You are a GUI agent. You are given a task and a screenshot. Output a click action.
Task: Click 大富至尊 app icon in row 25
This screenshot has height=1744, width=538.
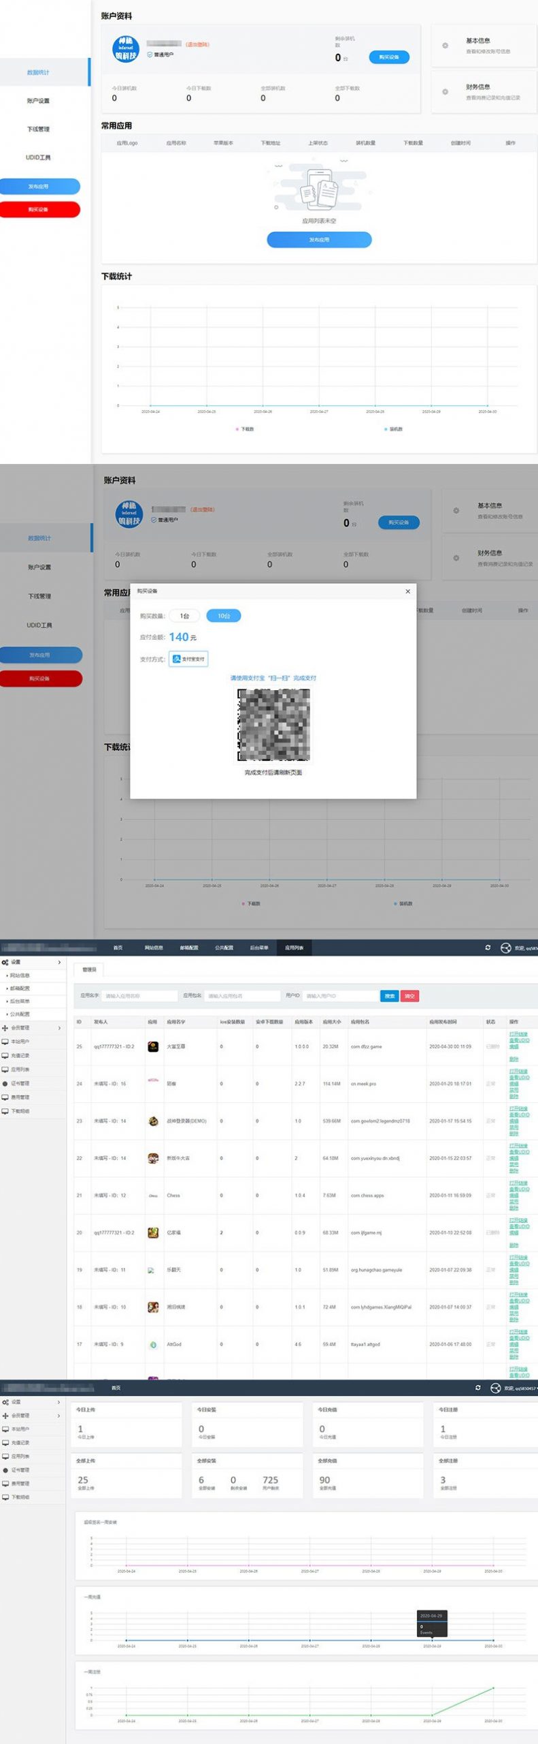153,1046
